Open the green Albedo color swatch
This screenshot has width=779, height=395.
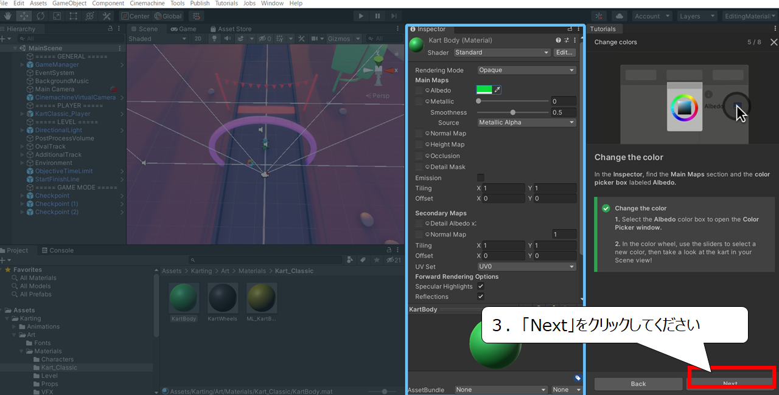click(x=484, y=90)
